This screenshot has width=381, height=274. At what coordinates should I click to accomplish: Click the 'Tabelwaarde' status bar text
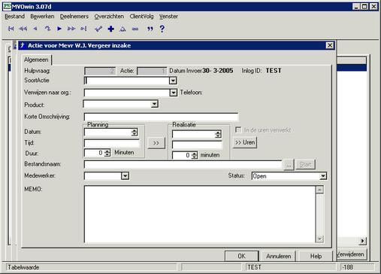tap(23, 267)
